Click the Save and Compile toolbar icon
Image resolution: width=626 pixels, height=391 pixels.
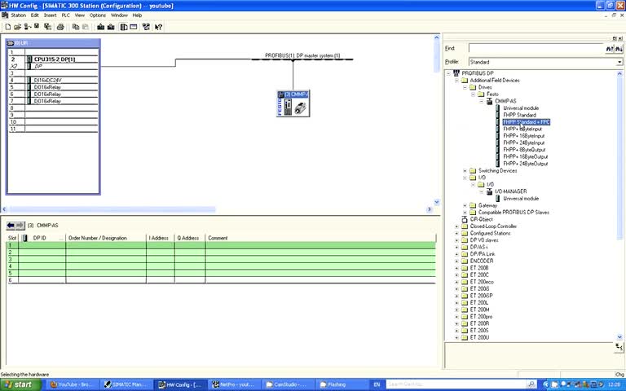tap(47, 27)
